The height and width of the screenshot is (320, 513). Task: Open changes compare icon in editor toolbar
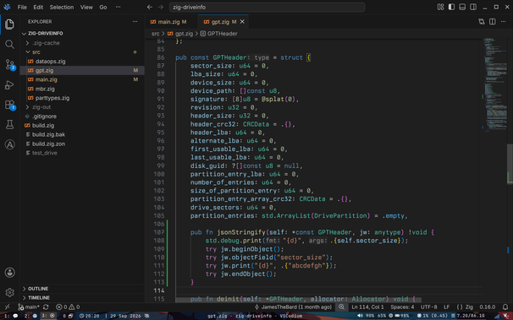pos(482,21)
